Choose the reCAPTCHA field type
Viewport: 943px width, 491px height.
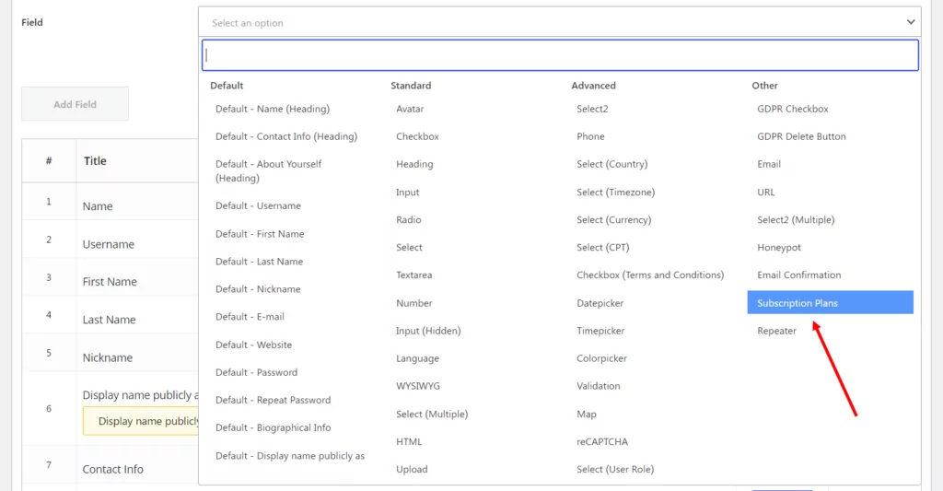(x=602, y=441)
